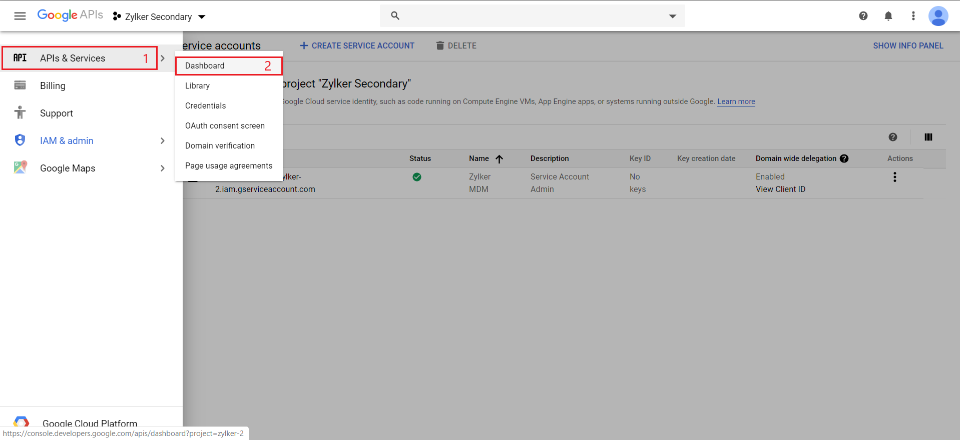Click the green status check icon
This screenshot has height=440, width=960.
click(417, 177)
